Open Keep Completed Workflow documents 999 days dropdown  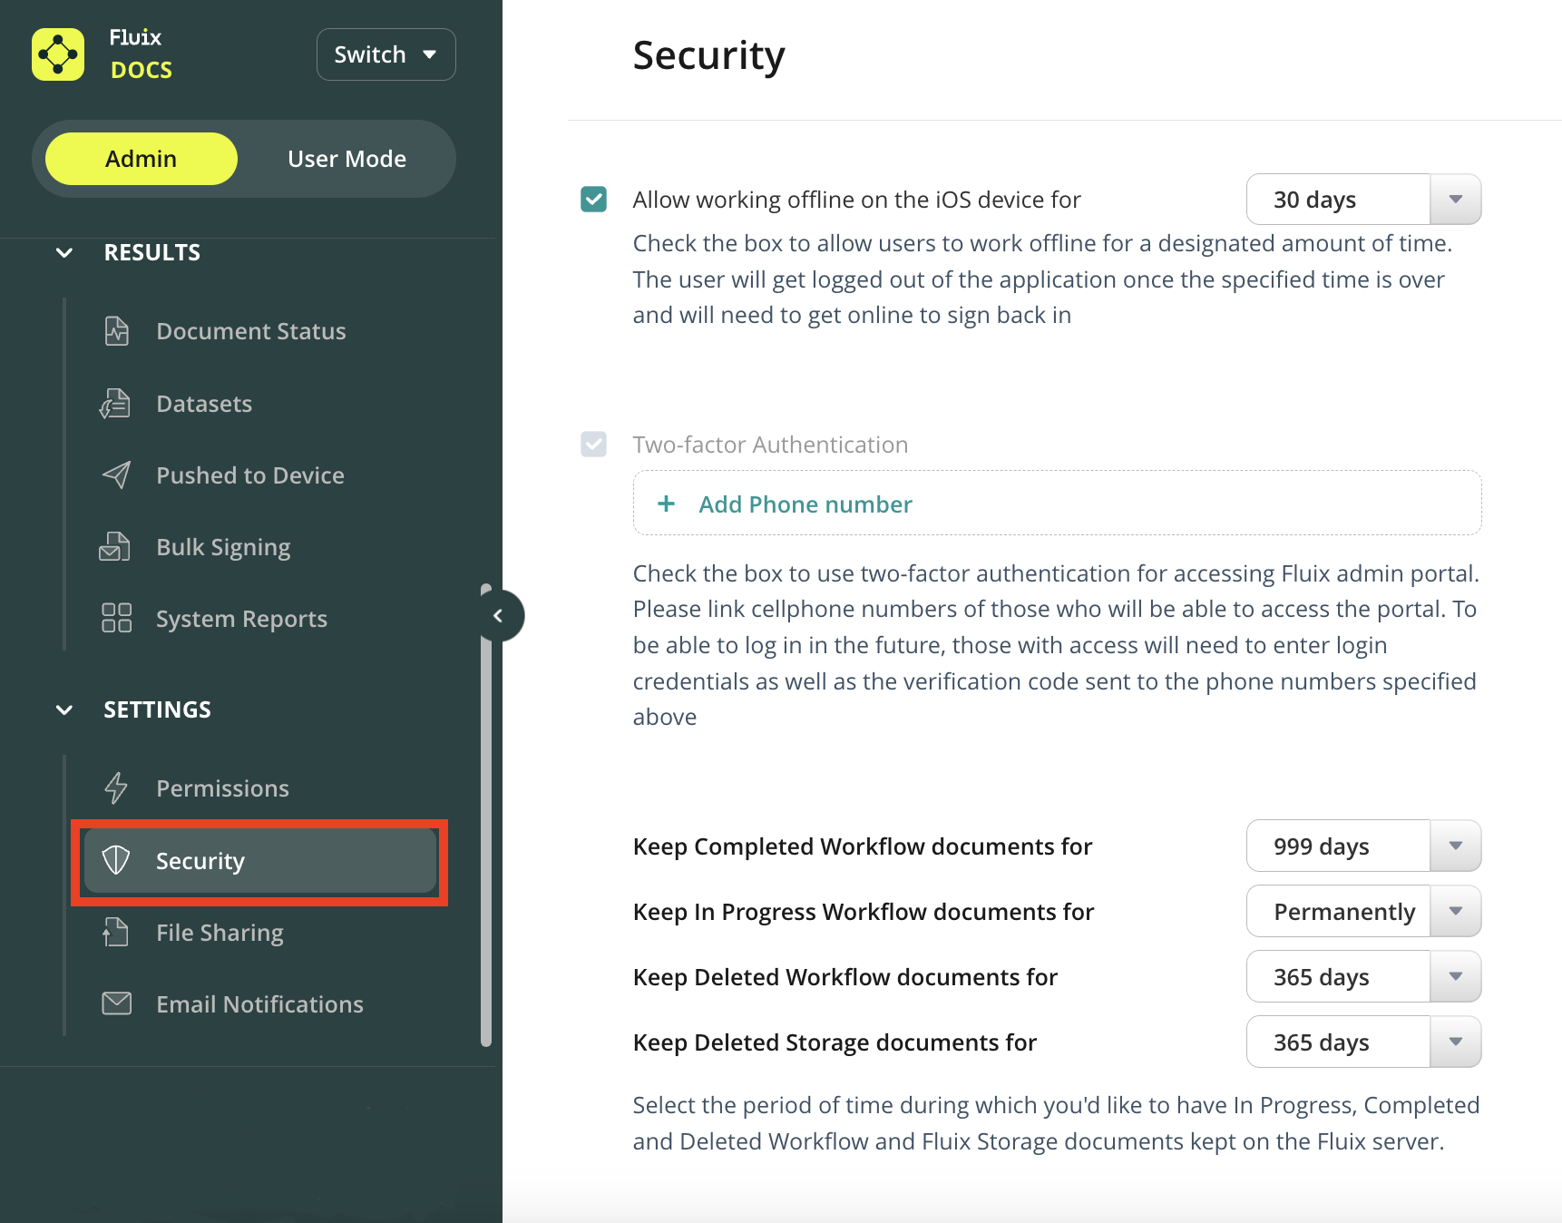click(x=1363, y=846)
